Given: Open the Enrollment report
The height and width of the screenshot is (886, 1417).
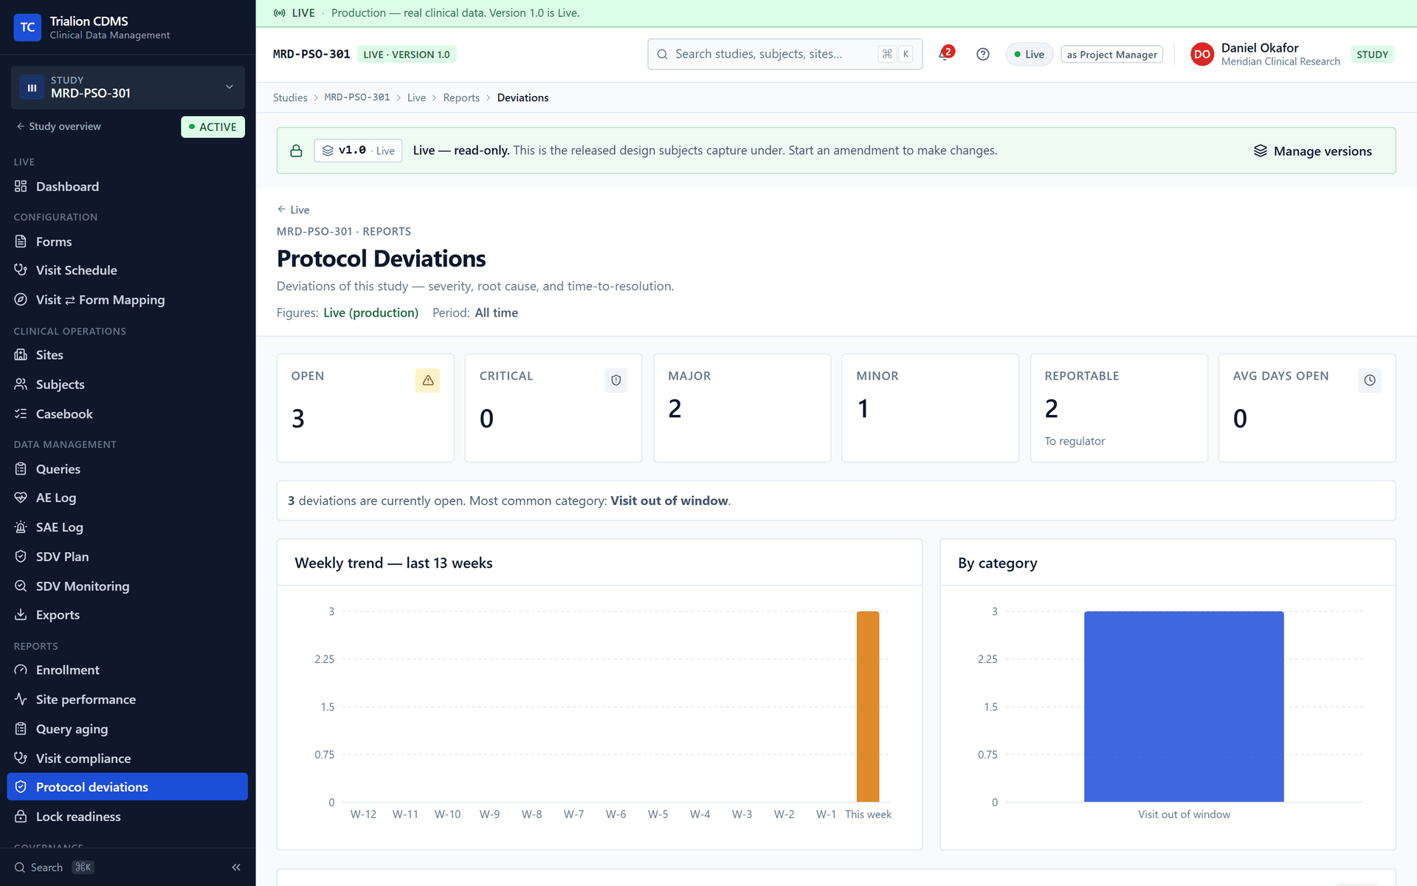Looking at the screenshot, I should 127,670.
